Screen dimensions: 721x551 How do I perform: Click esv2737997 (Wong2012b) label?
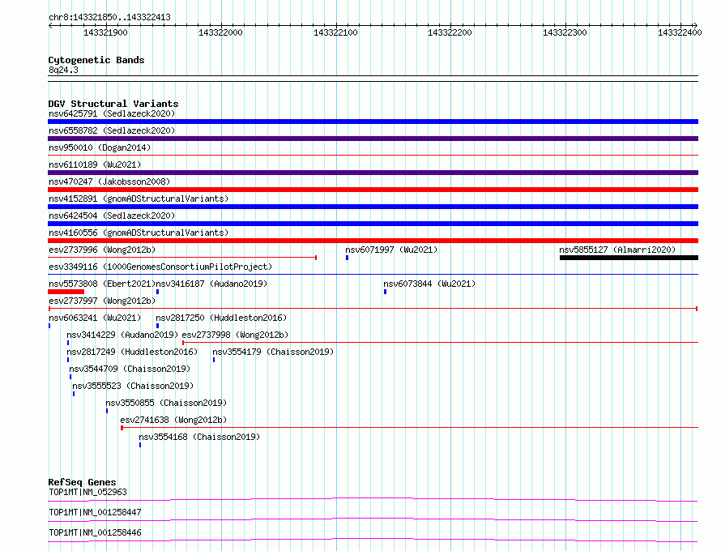click(102, 301)
